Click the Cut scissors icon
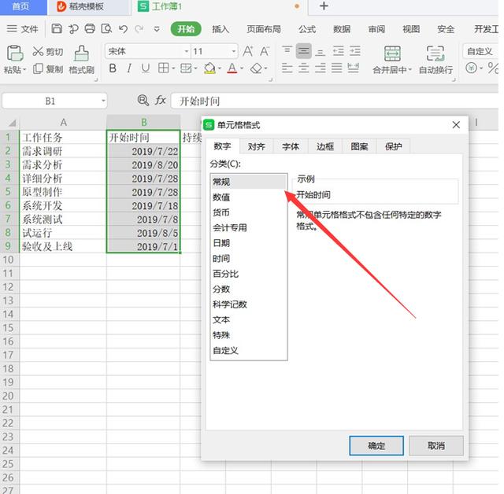 pyautogui.click(x=38, y=51)
